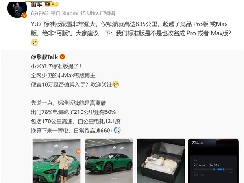Click verified badge beside 黎叔Talk
The height and width of the screenshot is (183, 244).
pos(62,57)
